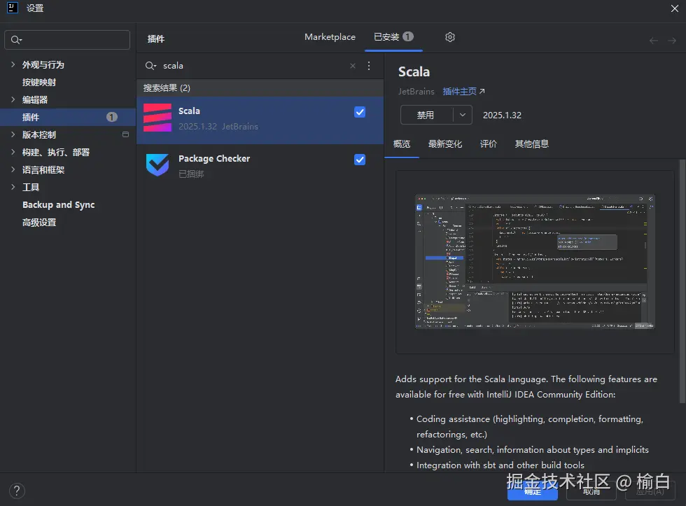Open the Backup and Sync page
This screenshot has height=506, width=686.
[x=59, y=204]
